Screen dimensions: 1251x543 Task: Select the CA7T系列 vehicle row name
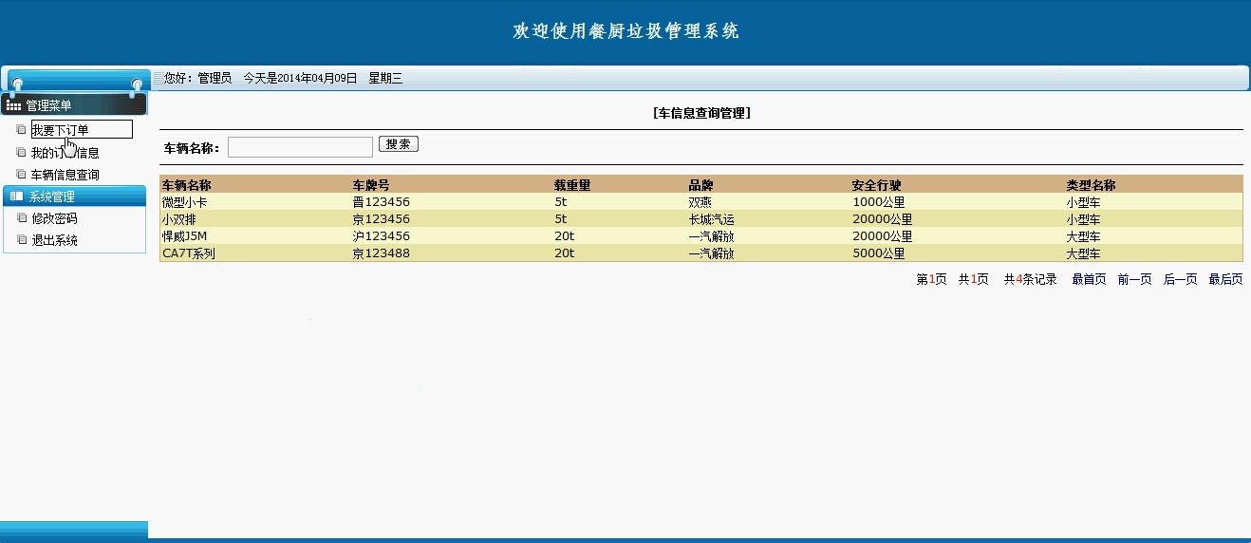(189, 253)
